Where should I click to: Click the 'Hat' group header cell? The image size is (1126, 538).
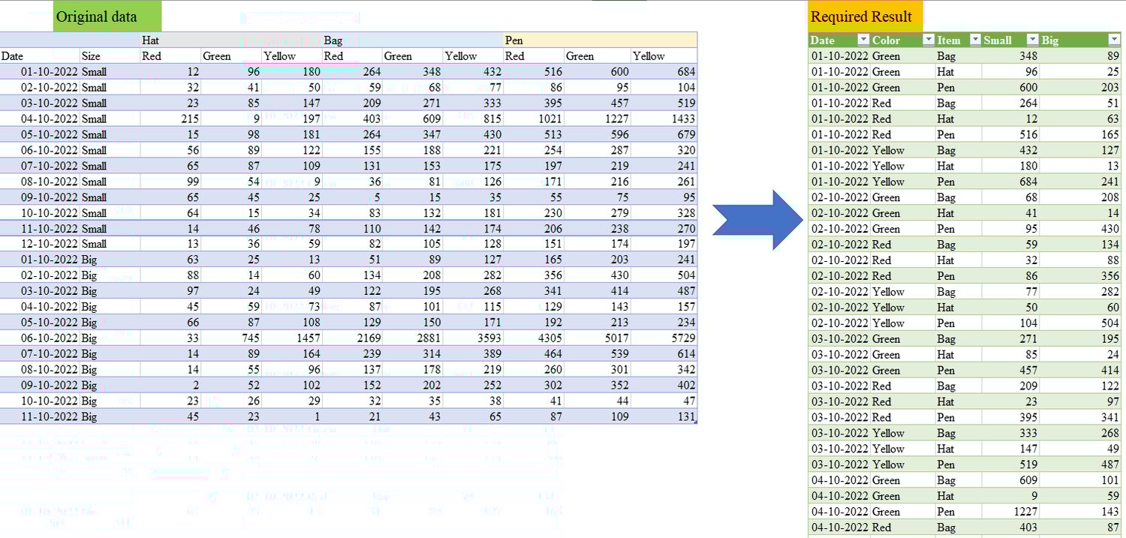click(x=230, y=40)
